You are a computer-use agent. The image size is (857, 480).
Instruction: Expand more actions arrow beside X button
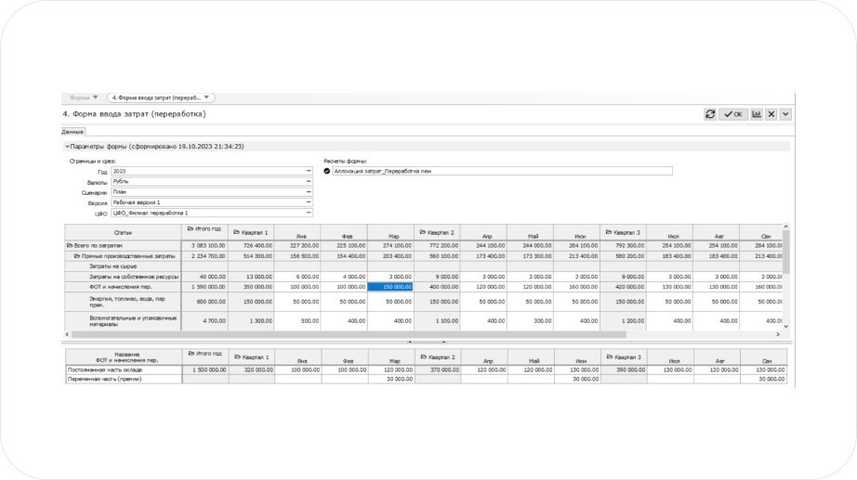[x=785, y=114]
